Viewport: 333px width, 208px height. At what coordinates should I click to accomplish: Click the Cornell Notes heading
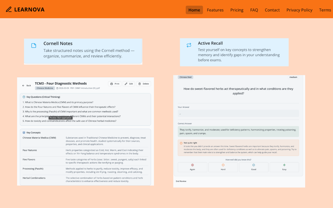click(x=58, y=43)
